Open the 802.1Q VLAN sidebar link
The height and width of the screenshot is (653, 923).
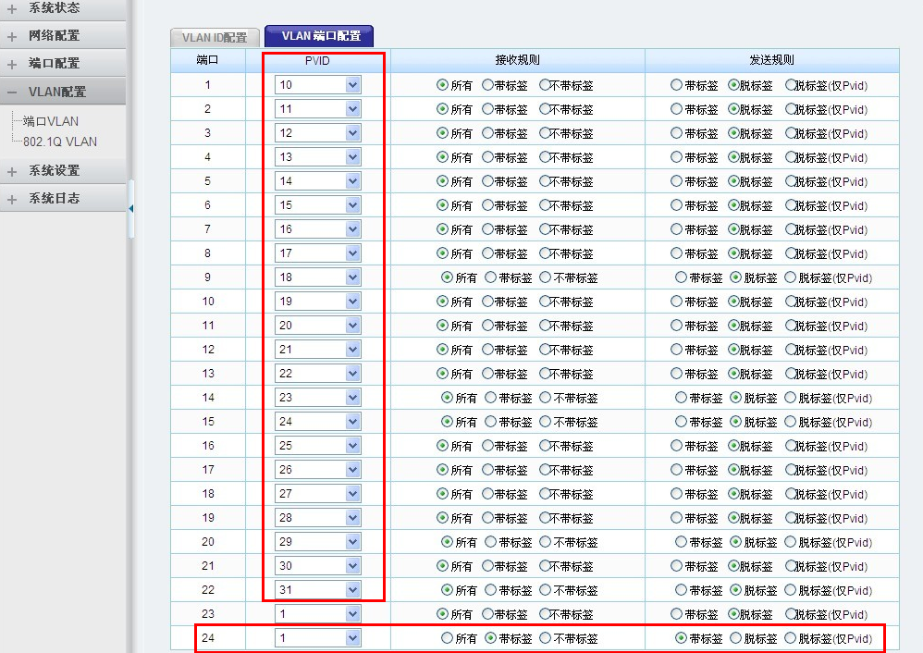pyautogui.click(x=60, y=142)
